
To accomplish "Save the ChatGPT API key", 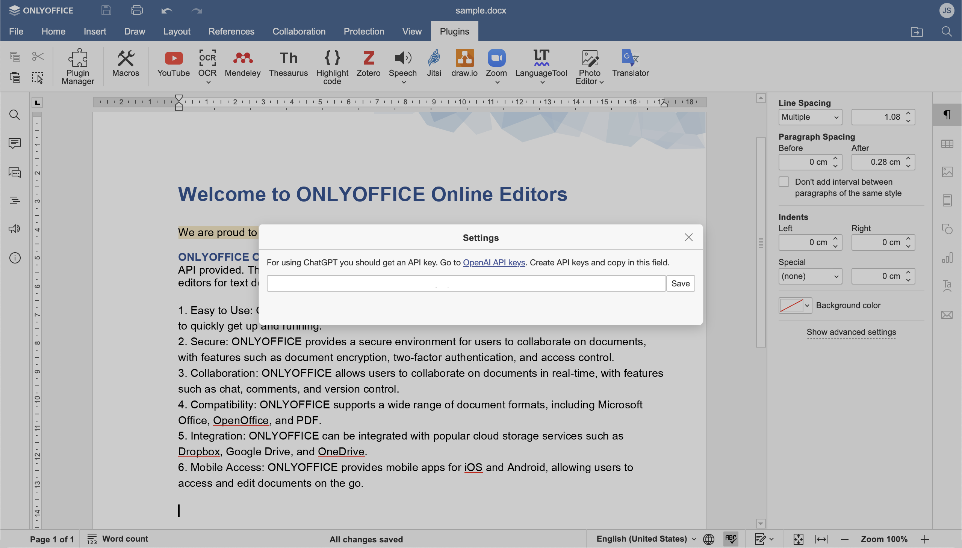I will point(681,283).
